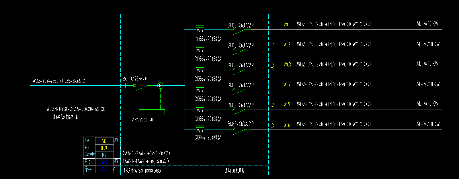Click the yellow WL2 circuit number

click(287, 44)
